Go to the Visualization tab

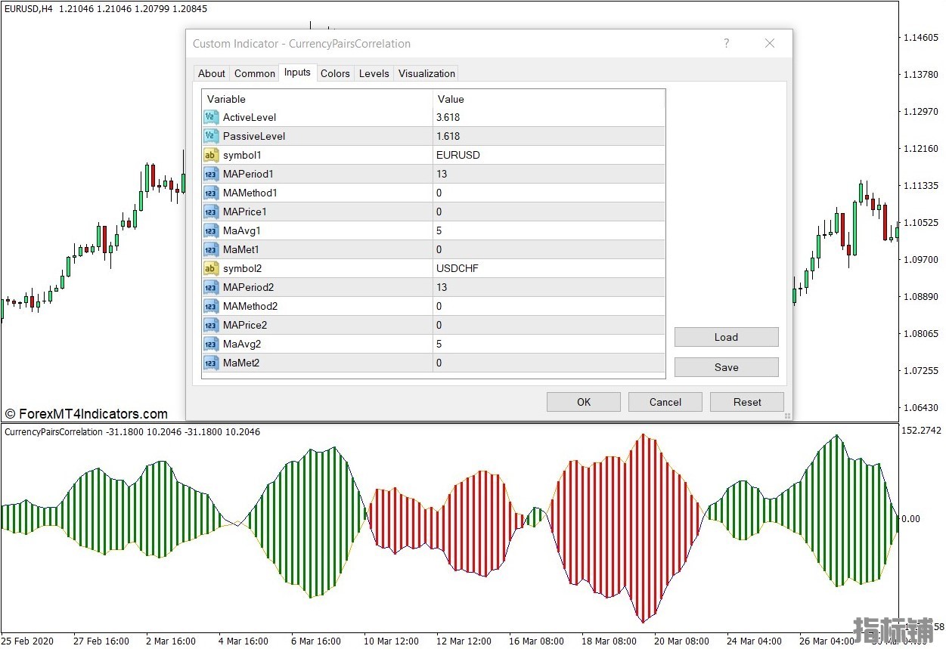point(426,73)
